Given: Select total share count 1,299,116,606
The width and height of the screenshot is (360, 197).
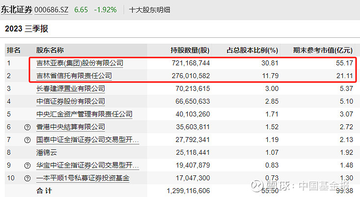Looking at the screenshot, I should 188,191.
